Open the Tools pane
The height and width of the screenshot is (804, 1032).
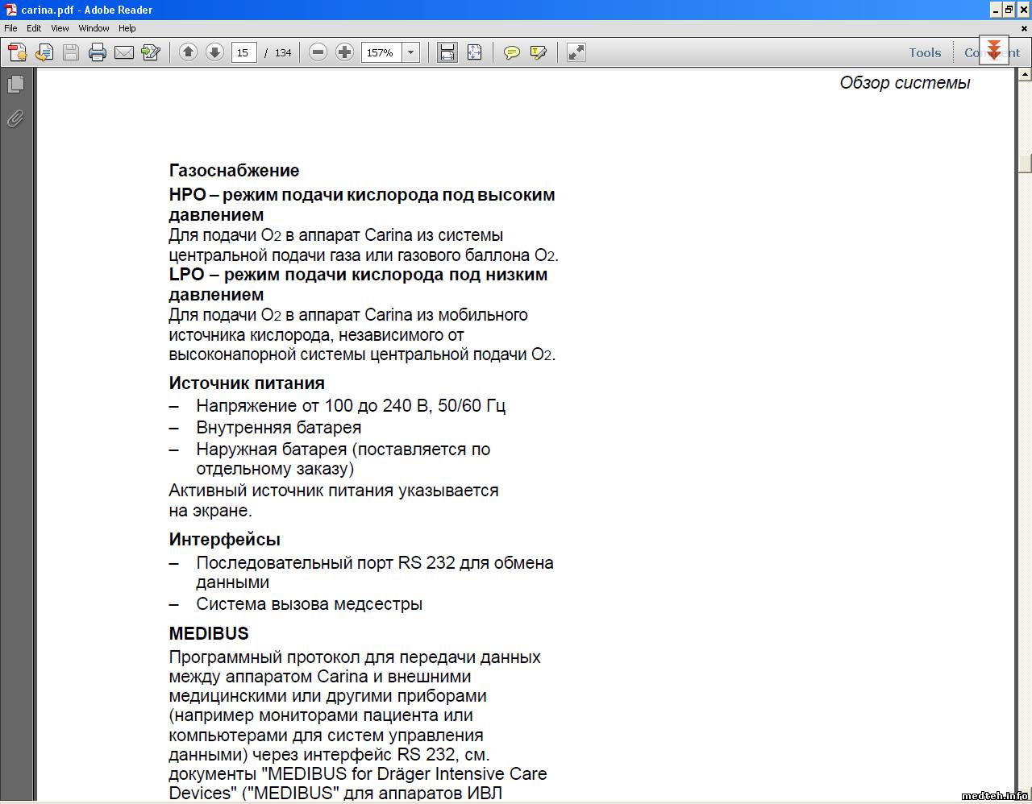[x=925, y=52]
